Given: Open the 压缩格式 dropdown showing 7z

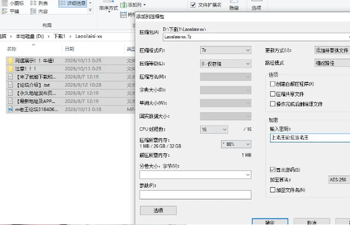Looking at the screenshot, I should click(x=225, y=50).
